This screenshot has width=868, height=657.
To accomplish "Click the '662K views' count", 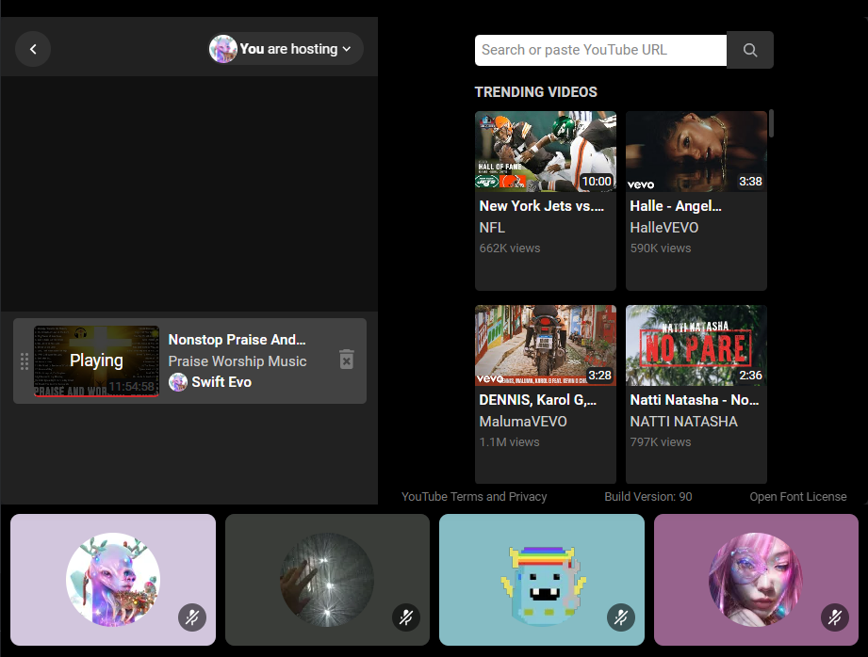I will 510,248.
